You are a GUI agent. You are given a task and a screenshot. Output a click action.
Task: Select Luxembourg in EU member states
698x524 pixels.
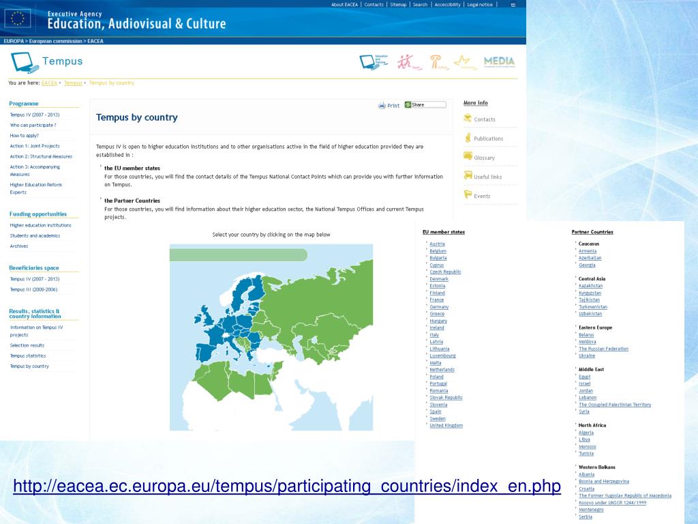tap(442, 355)
